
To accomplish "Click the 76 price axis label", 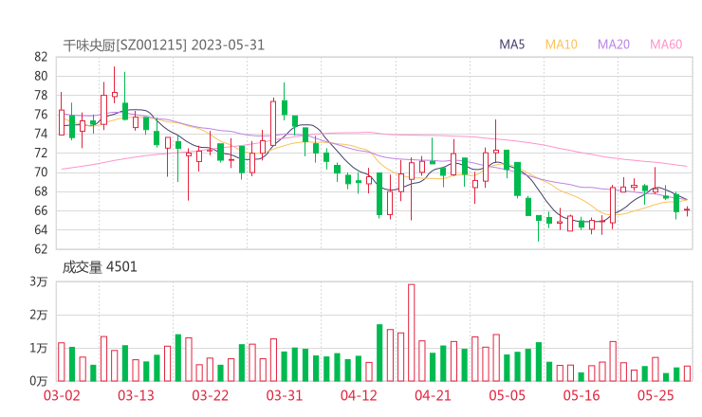I will coord(41,115).
